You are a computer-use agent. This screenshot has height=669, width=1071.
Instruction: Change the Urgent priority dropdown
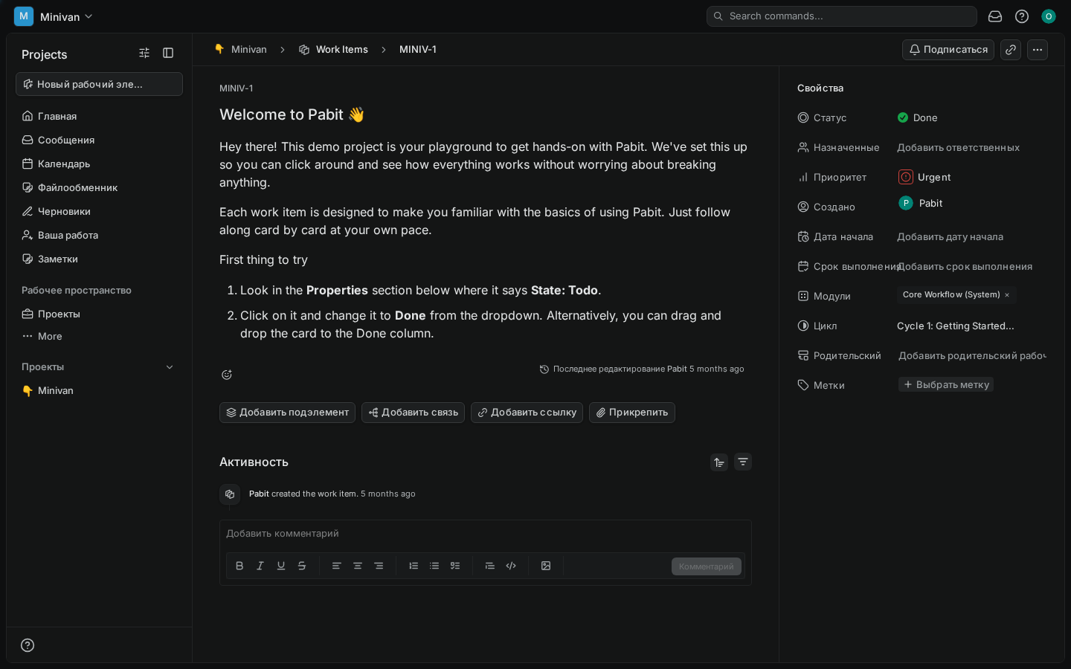(x=925, y=177)
